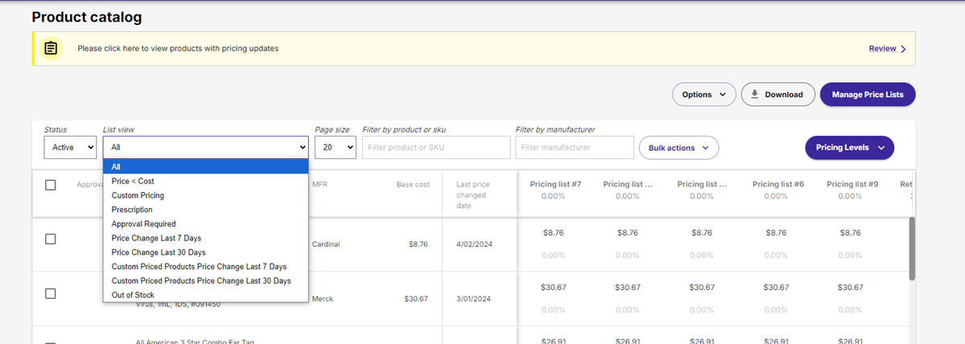965x344 pixels.
Task: Click the $8.76 base cost cell
Action: (419, 244)
